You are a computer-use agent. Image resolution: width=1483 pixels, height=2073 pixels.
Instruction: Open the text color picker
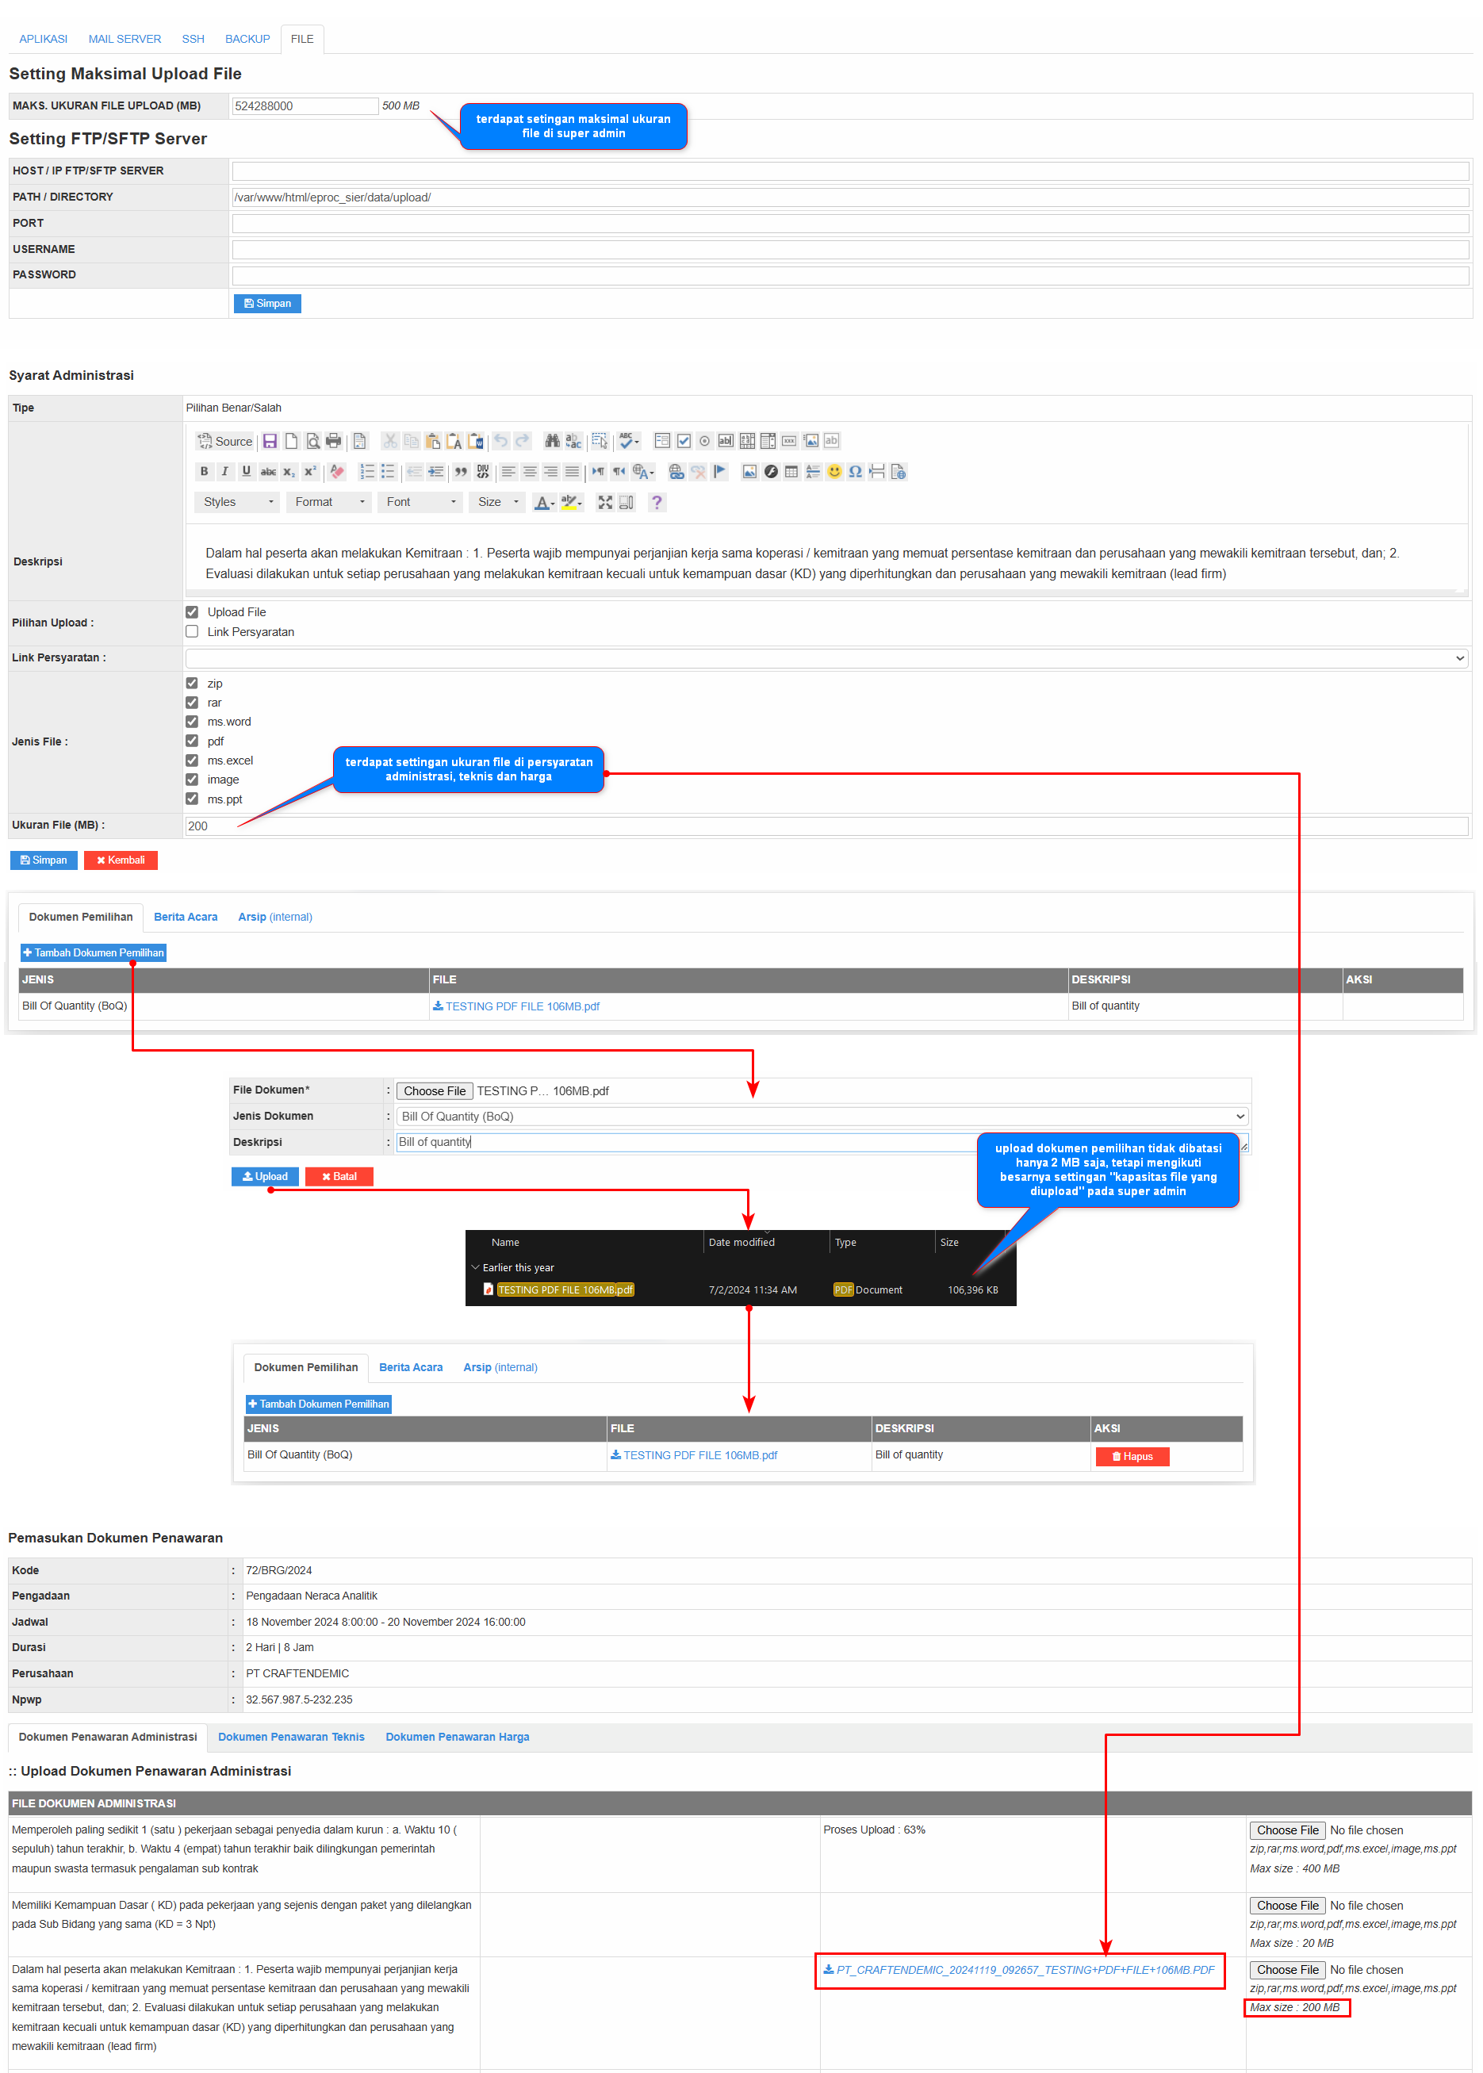click(x=544, y=502)
